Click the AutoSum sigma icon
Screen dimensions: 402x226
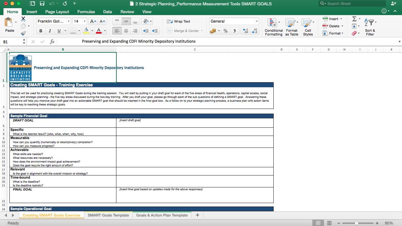pyautogui.click(x=354, y=19)
